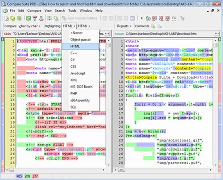Select SQL highlighting option
Viewport: 223px width, 180px height.
click(x=80, y=107)
